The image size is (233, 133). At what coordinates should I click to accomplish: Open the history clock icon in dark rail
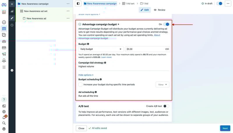click(12, 25)
